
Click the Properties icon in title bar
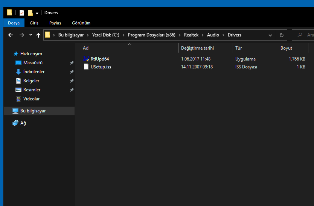click(22, 13)
